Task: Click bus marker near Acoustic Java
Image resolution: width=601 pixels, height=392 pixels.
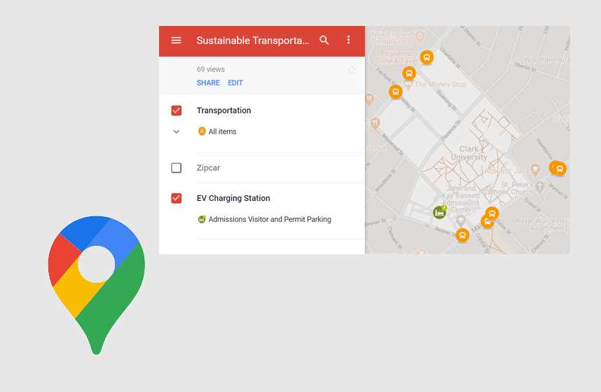Action: click(x=560, y=169)
